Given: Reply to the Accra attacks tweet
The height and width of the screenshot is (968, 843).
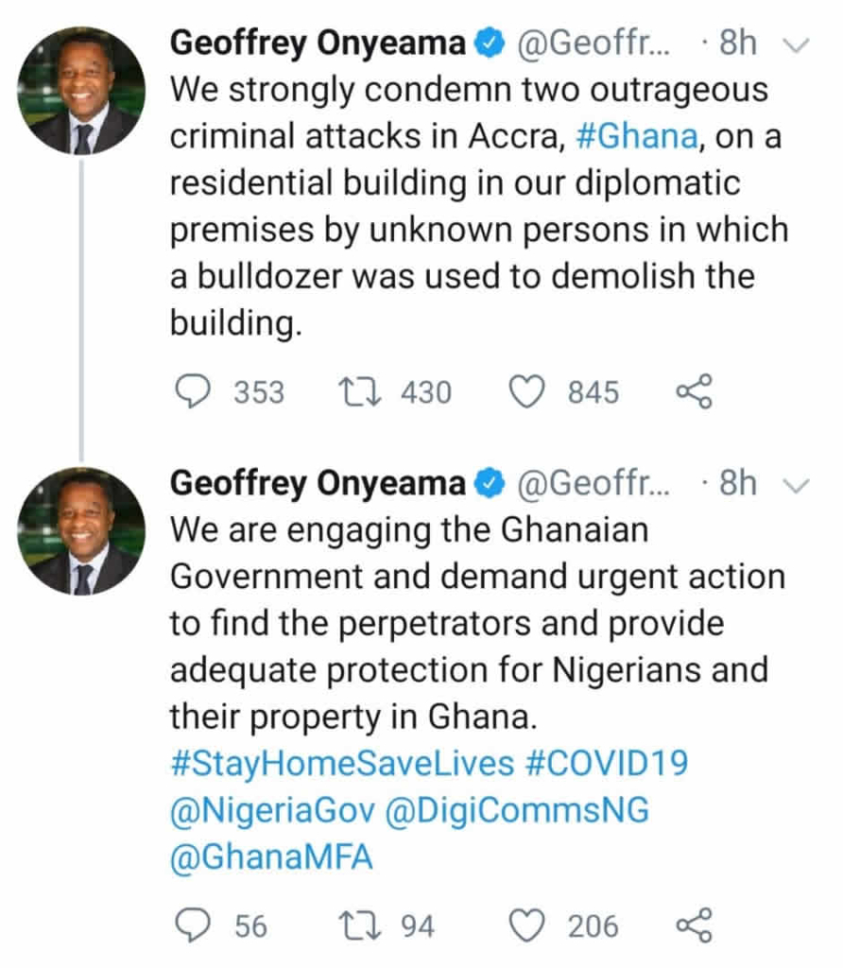Looking at the screenshot, I should click(193, 391).
